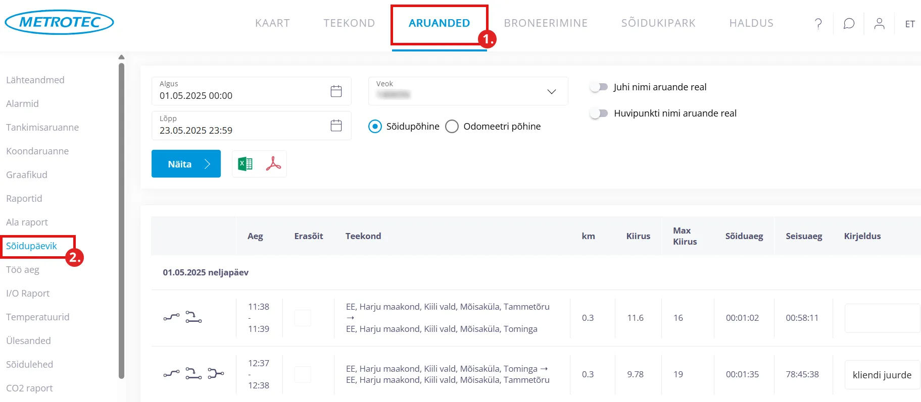
Task: Open the Kaart tab
Action: click(x=272, y=23)
